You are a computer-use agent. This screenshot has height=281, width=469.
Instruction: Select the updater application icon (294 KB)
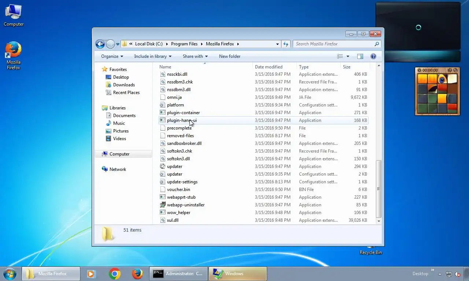pyautogui.click(x=163, y=166)
